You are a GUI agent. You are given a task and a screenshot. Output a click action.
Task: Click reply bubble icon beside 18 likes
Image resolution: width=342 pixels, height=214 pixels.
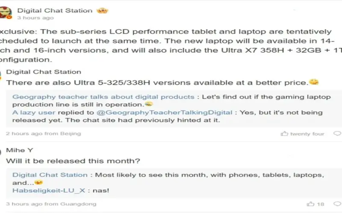click(x=337, y=204)
